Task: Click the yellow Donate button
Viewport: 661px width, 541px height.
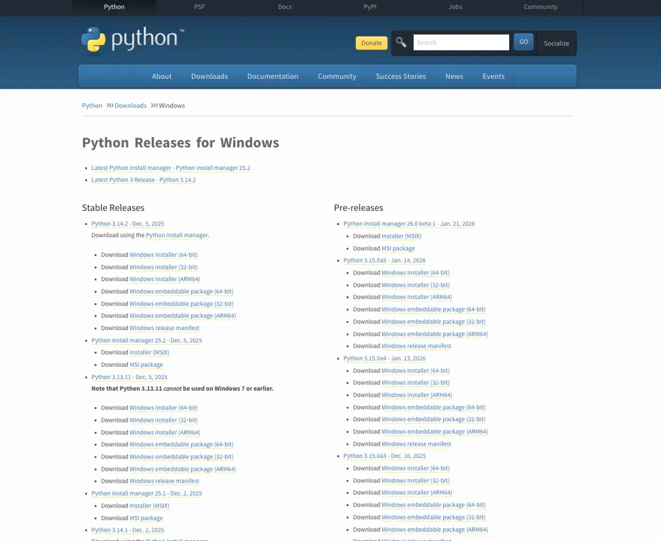Action: [372, 43]
